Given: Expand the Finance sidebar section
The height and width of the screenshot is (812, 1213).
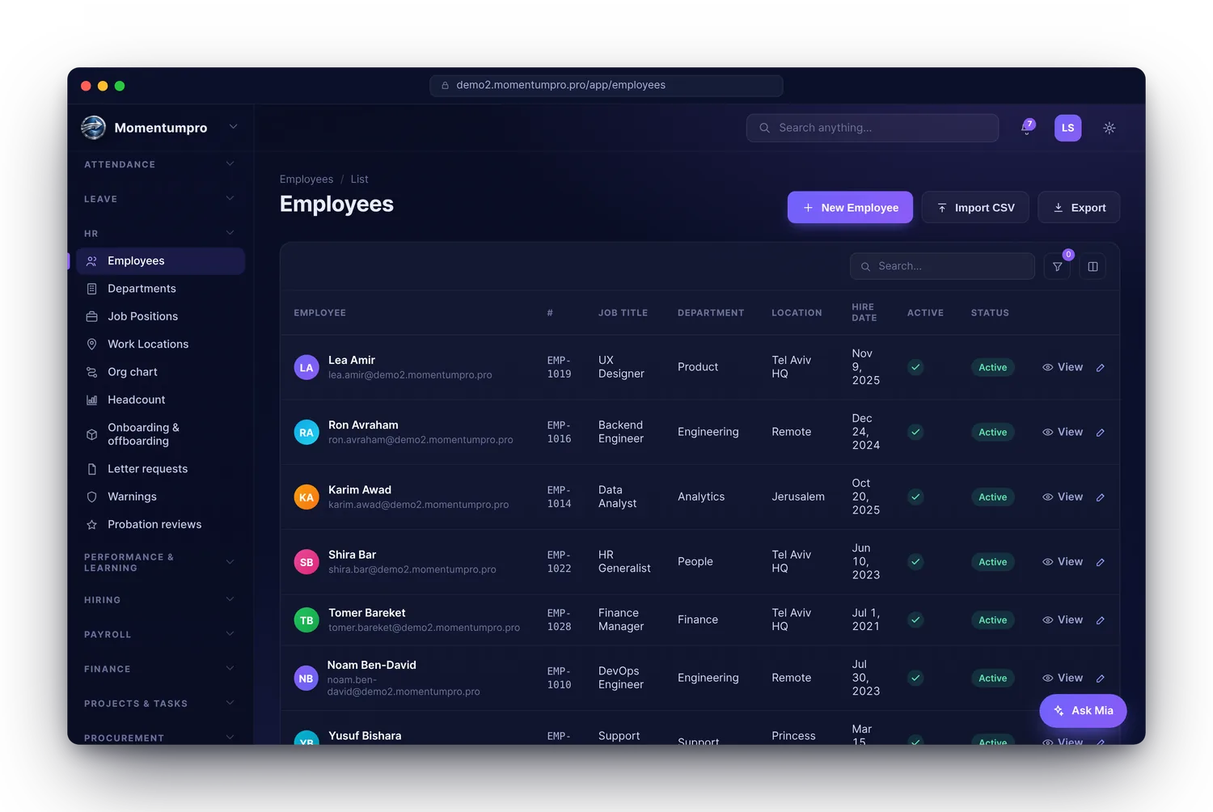Looking at the screenshot, I should (159, 669).
